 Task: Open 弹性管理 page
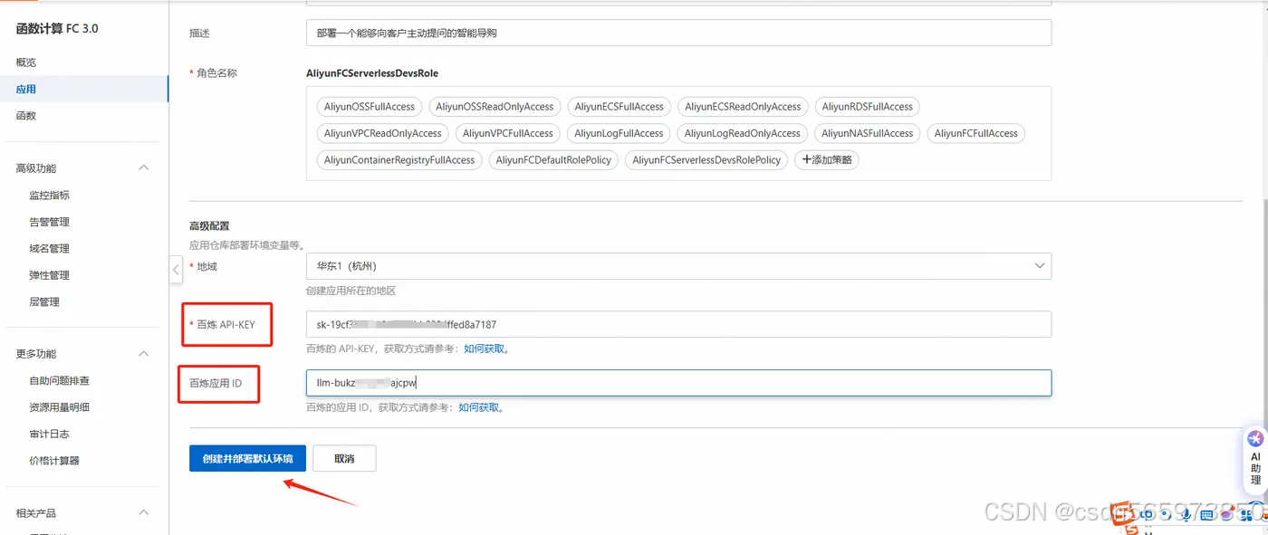point(49,275)
